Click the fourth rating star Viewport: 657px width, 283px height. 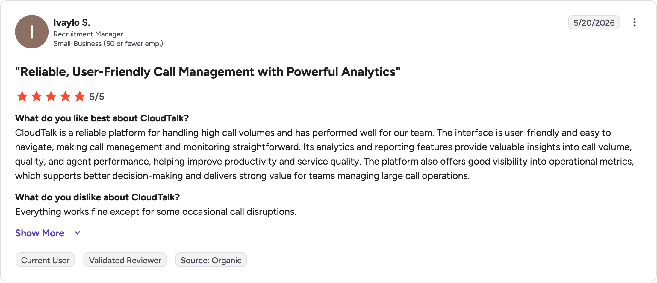pos(65,96)
